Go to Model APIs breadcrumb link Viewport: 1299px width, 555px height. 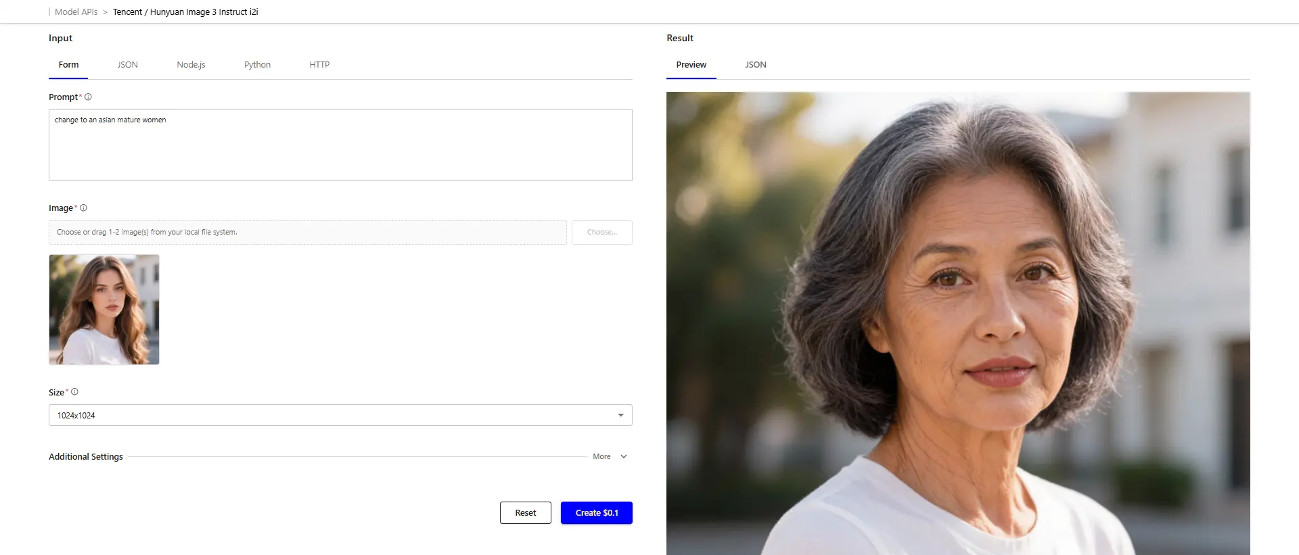coord(76,12)
